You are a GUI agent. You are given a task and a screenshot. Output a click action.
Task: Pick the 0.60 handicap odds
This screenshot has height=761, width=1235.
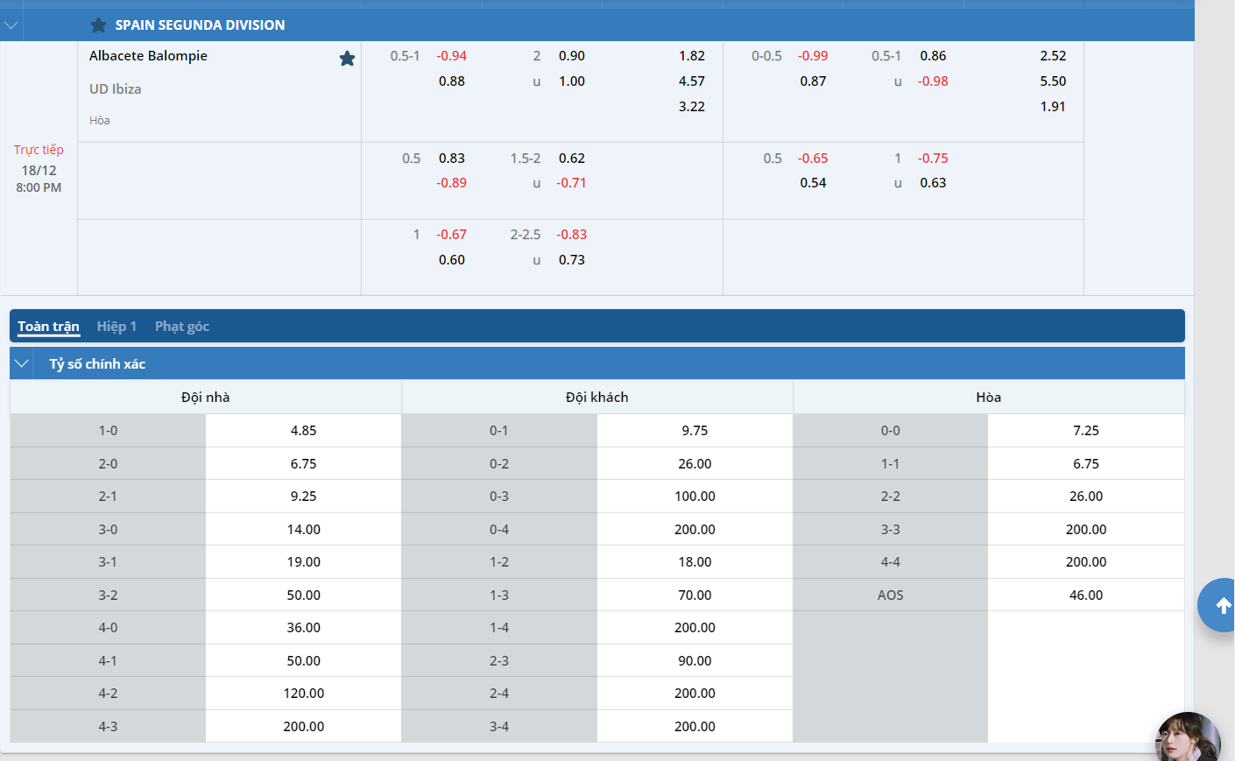pyautogui.click(x=452, y=260)
